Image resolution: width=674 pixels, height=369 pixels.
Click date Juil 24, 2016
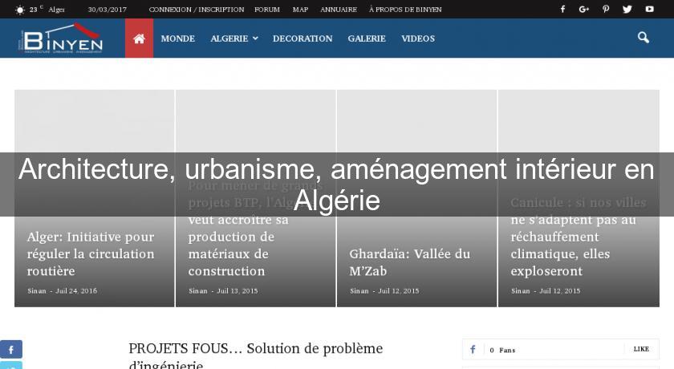76,291
